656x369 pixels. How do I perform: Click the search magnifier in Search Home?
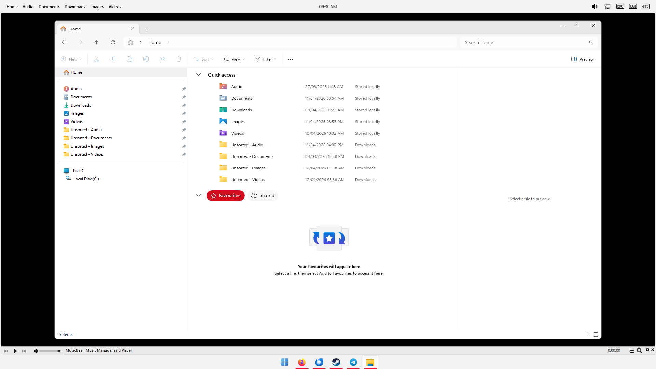coord(591,42)
